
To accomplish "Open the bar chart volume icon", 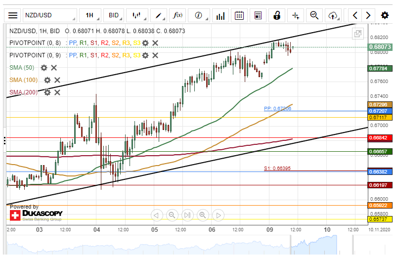I will (220, 15).
